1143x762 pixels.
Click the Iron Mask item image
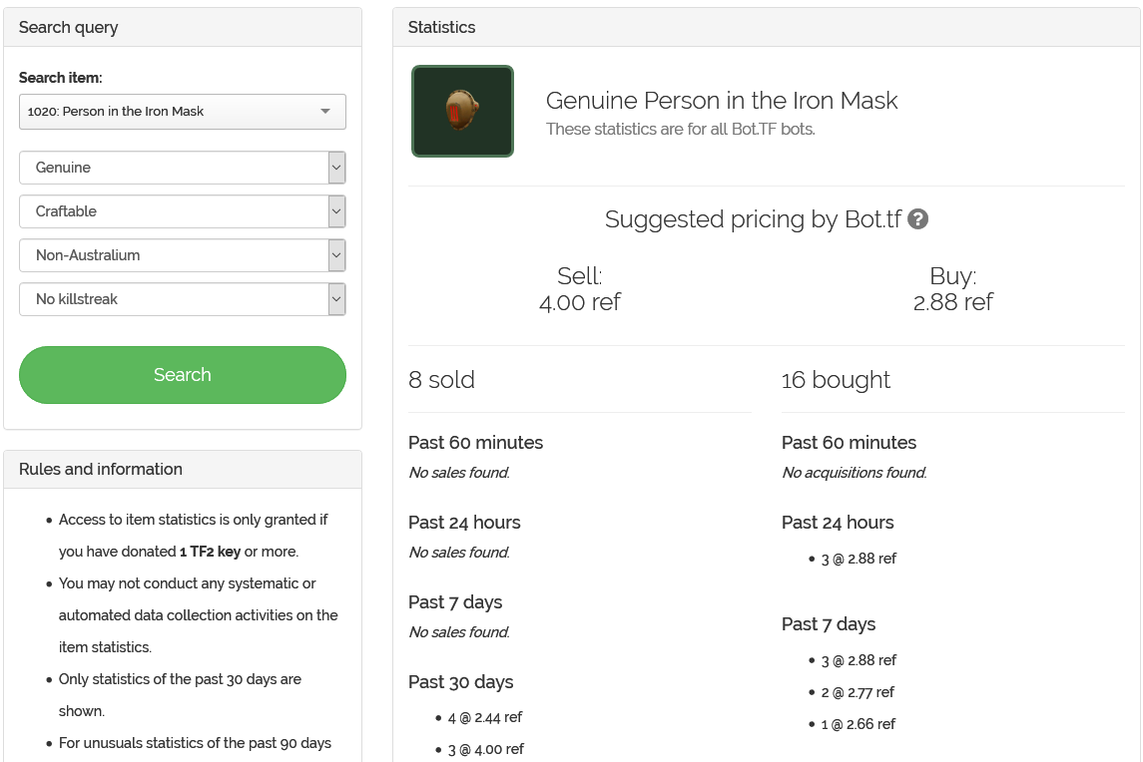tap(462, 112)
